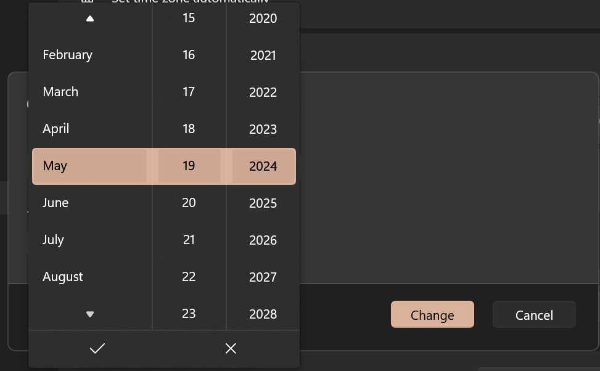Choose day 18 in the day column

(189, 129)
